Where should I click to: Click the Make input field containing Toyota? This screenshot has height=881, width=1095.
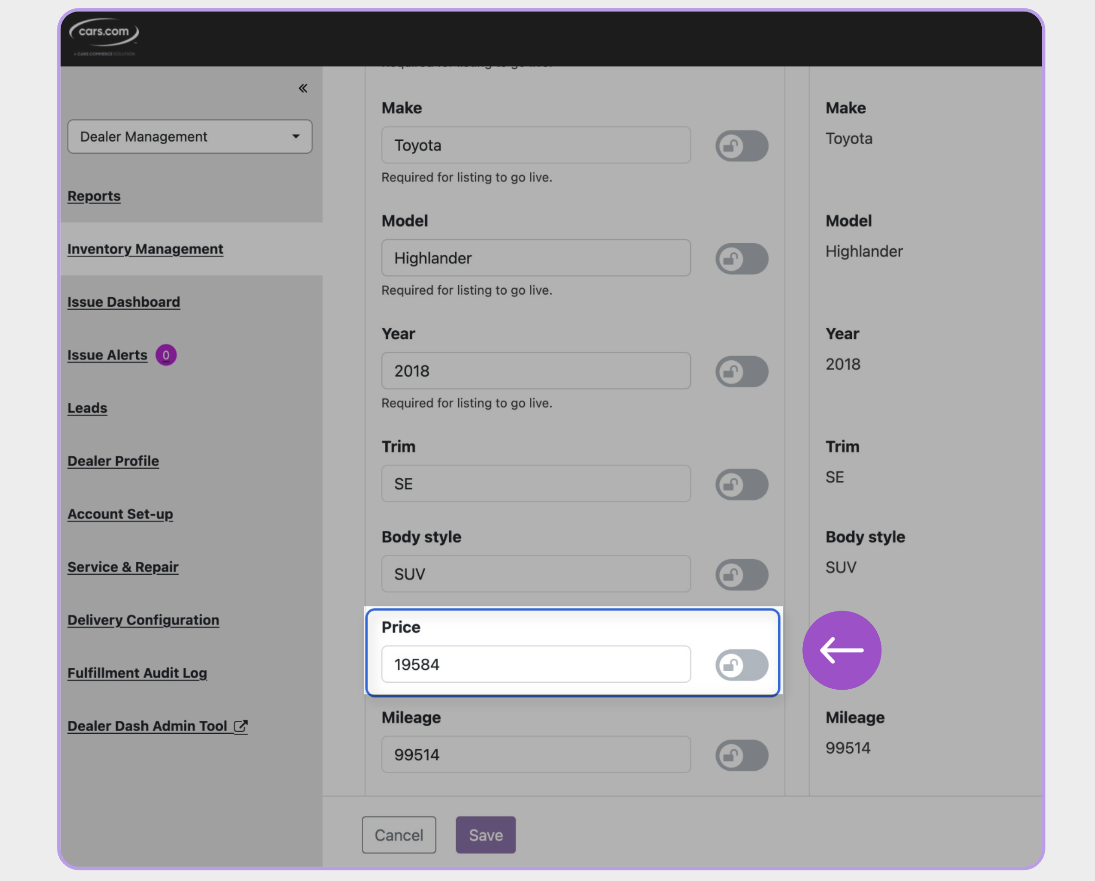pos(536,145)
